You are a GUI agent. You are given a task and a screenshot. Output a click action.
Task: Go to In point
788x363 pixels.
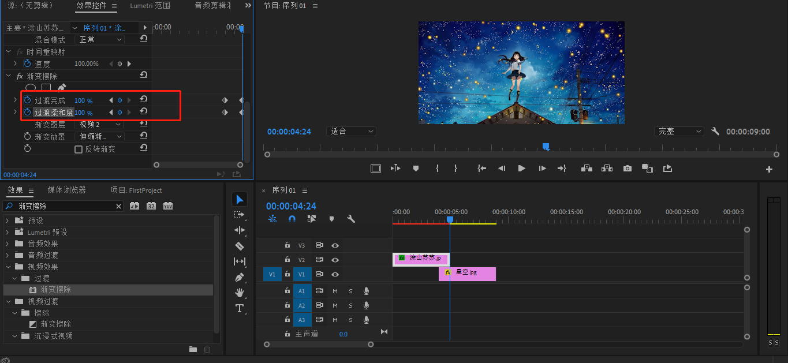(481, 169)
